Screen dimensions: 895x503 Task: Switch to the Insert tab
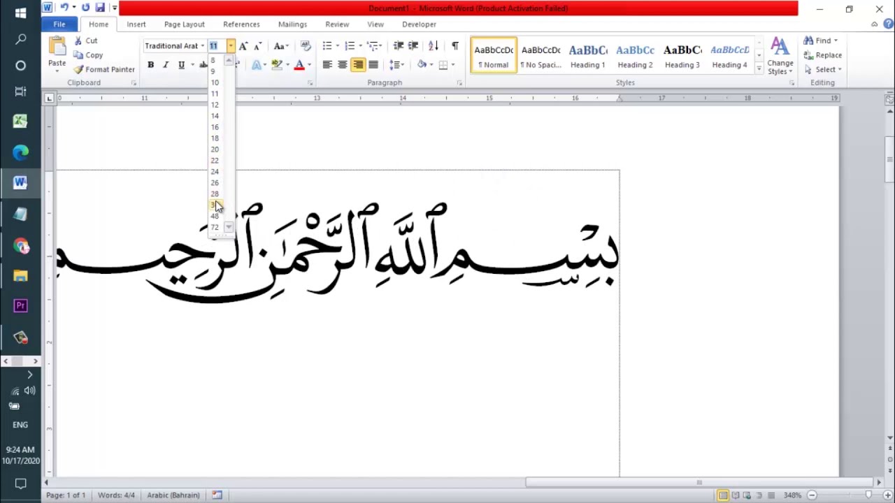click(136, 24)
